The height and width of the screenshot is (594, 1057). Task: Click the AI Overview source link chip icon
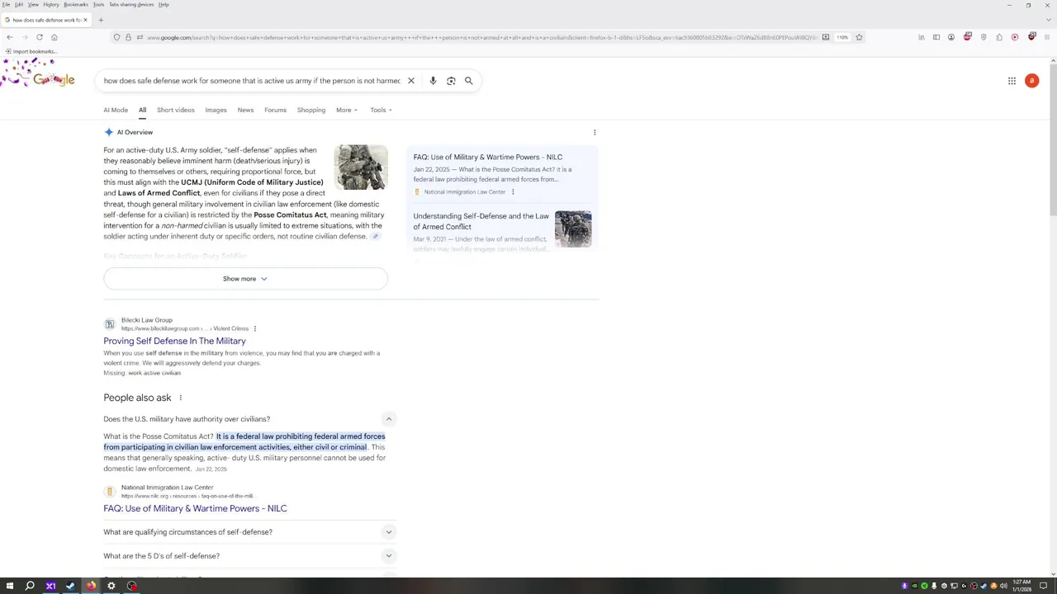pos(375,237)
